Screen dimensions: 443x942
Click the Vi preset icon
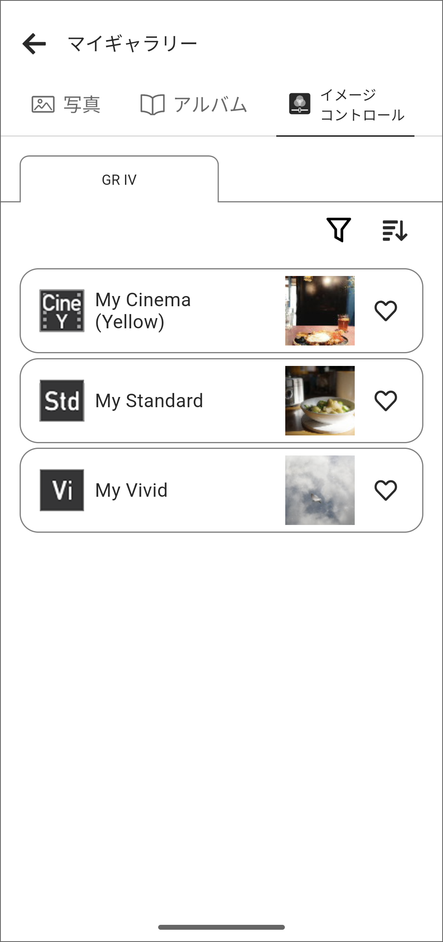click(x=62, y=490)
